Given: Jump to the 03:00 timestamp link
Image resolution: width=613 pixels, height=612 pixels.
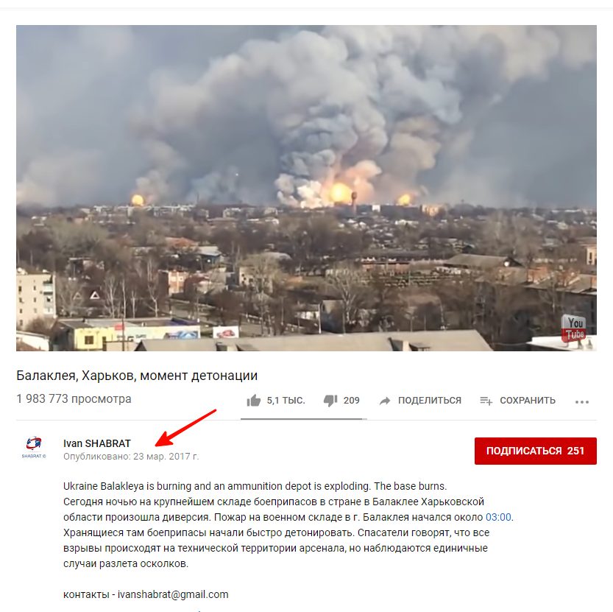Looking at the screenshot, I should coord(498,517).
